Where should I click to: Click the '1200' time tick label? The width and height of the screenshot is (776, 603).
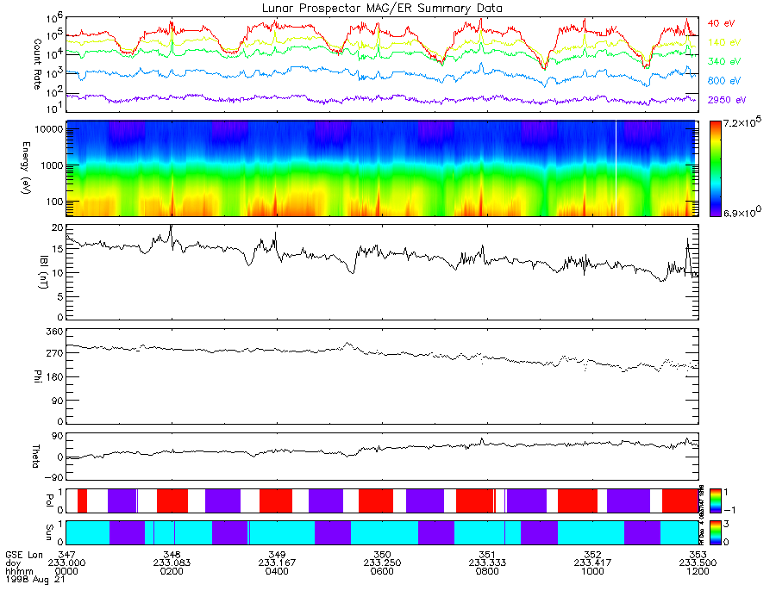pyautogui.click(x=698, y=571)
